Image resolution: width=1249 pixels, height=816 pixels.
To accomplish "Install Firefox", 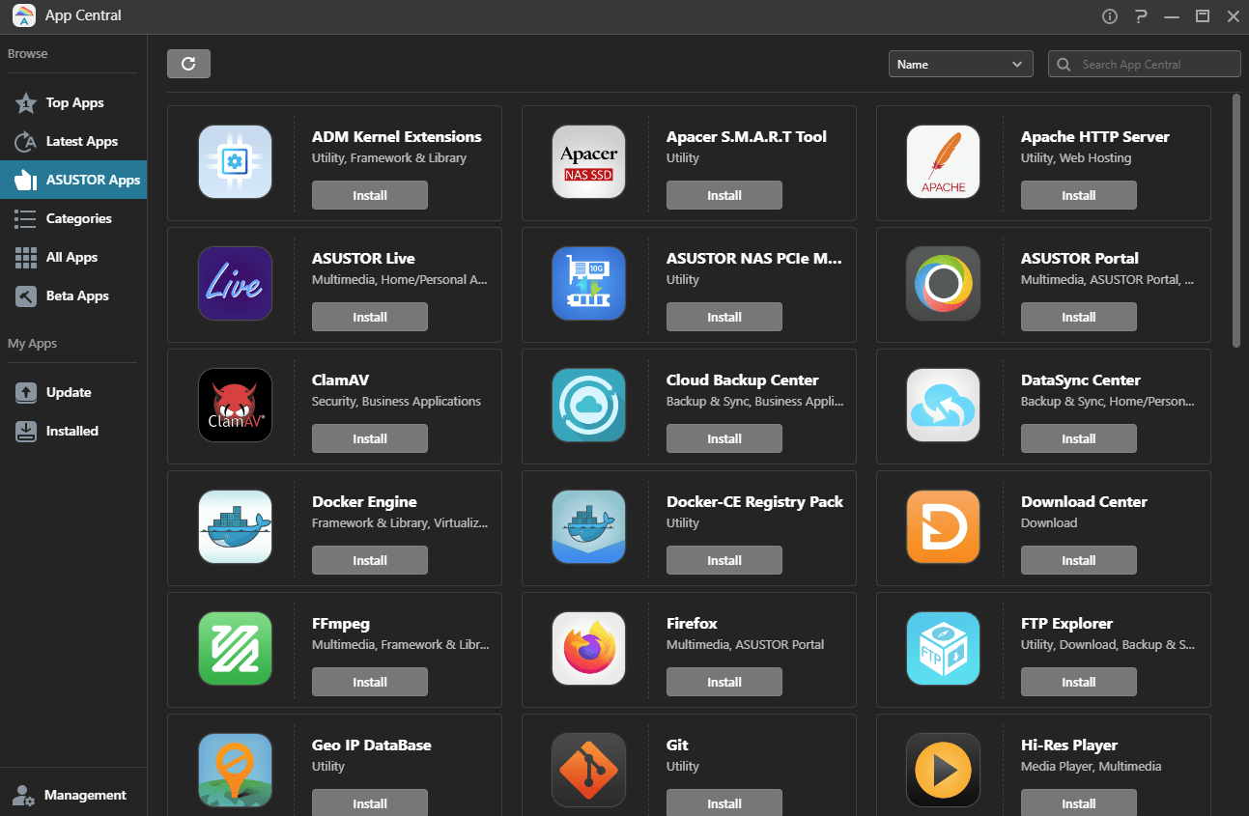I will click(724, 682).
